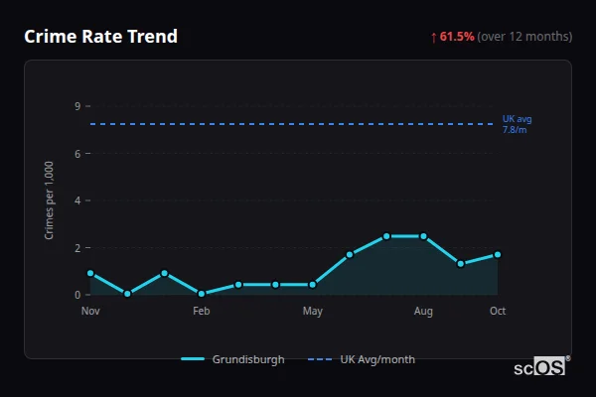Viewport: 596px width, 397px height.
Task: Click the y-axis label 4
Action: click(77, 200)
